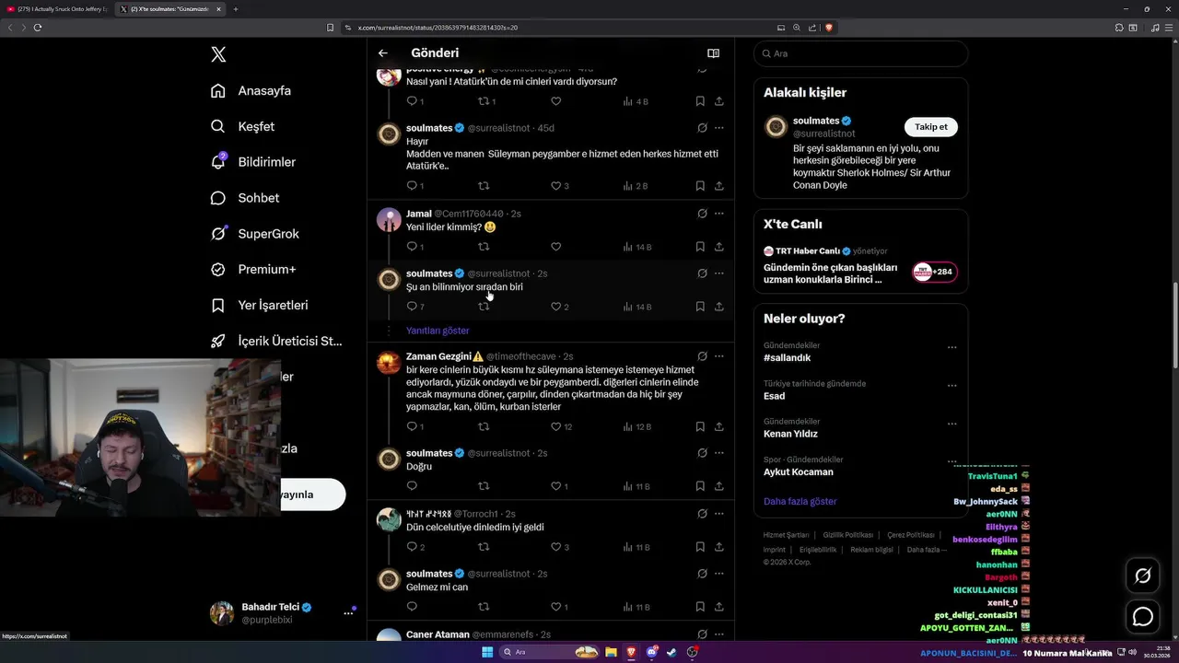Like soulmates' "Hayır Madden ve manen" reply
The image size is (1179, 663).
(x=556, y=186)
